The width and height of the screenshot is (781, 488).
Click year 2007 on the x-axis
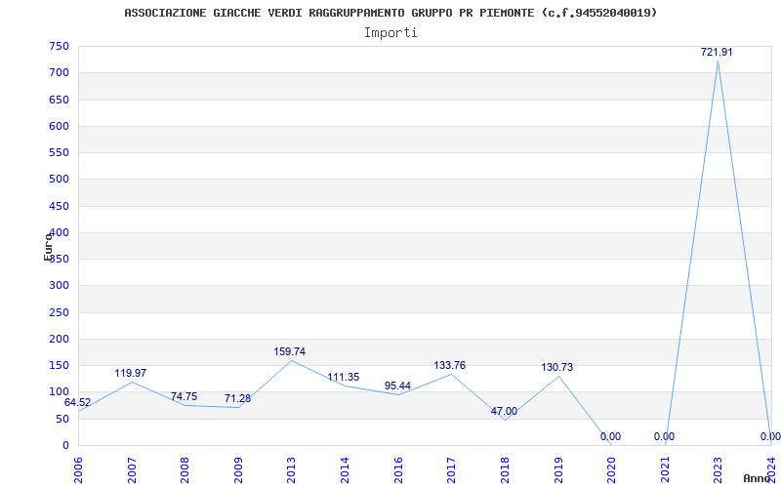coord(132,469)
